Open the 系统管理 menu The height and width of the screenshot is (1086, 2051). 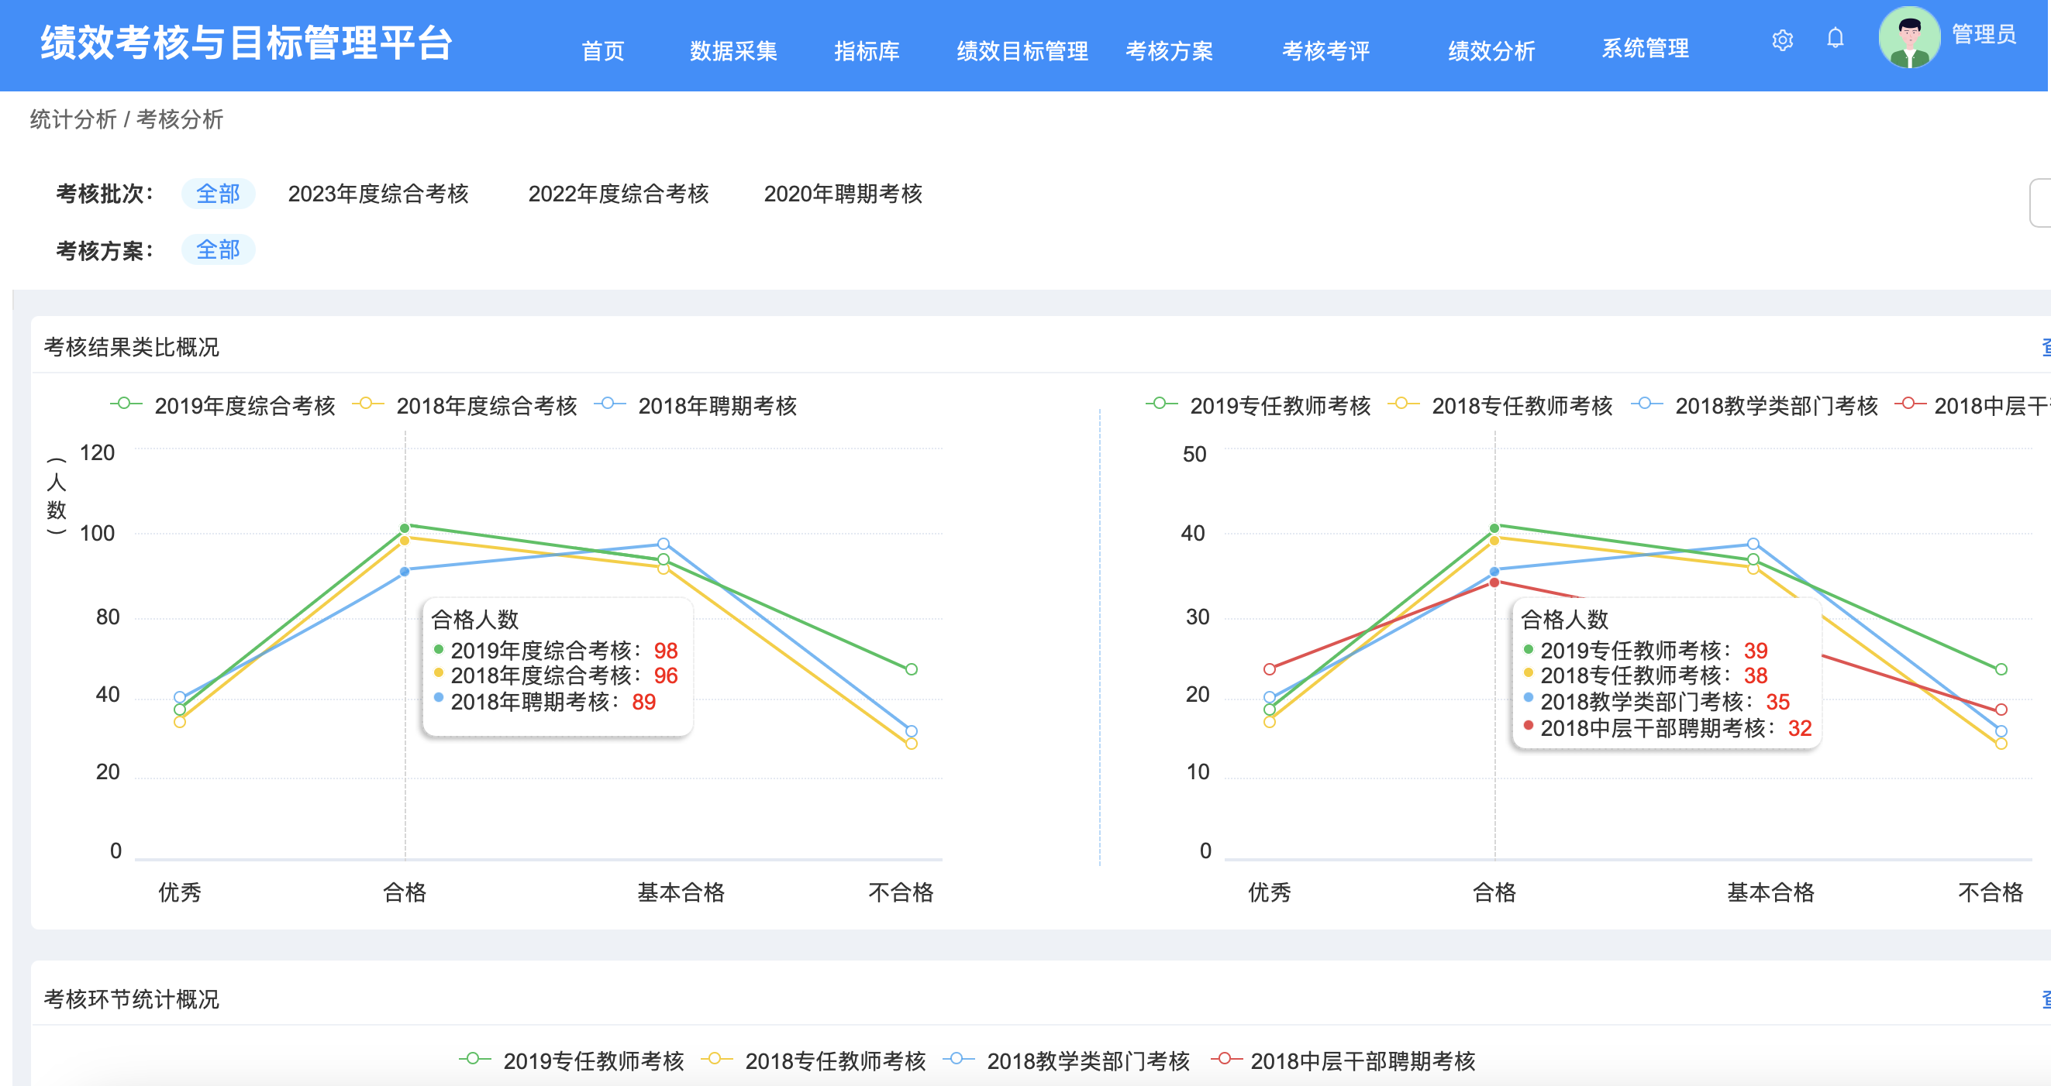tap(1645, 49)
